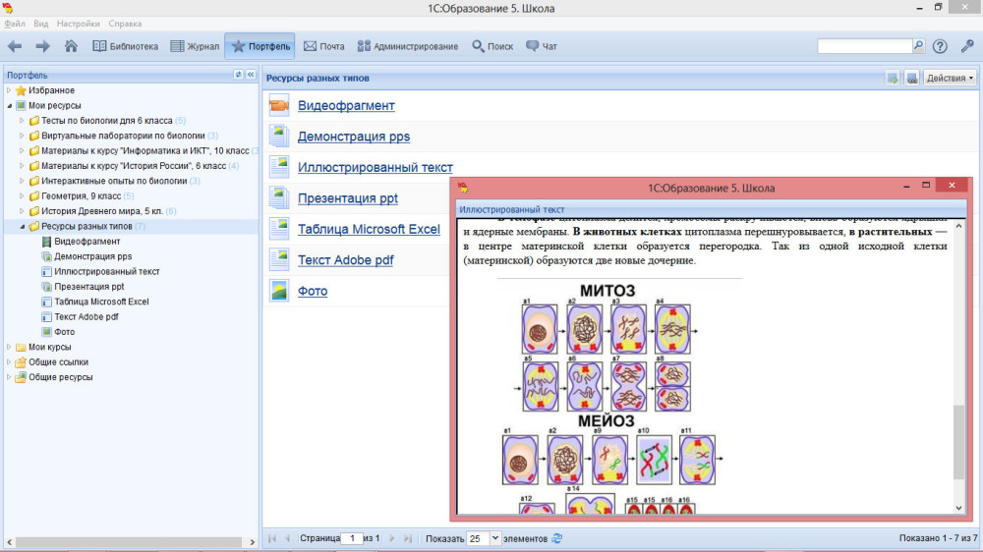Refresh the list with pager refresh icon
983x552 pixels.
(556, 538)
